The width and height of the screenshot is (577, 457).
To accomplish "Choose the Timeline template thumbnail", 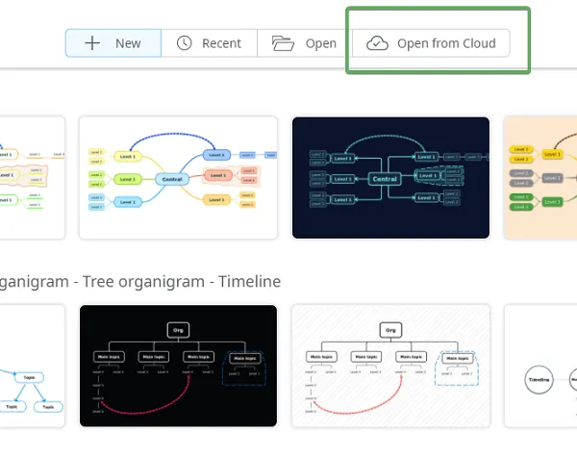I will pyautogui.click(x=539, y=366).
